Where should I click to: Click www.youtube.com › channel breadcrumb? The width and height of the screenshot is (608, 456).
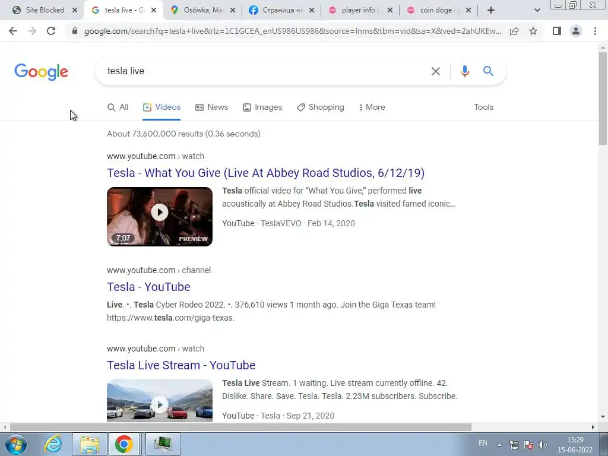(159, 270)
